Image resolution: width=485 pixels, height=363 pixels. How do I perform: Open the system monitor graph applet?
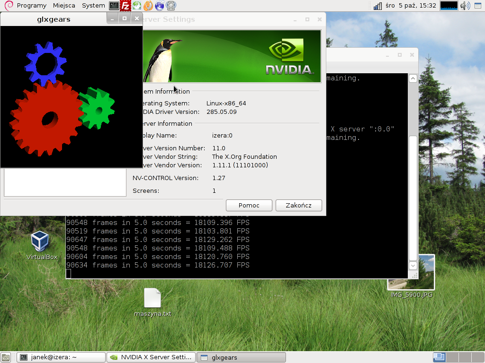click(x=449, y=6)
